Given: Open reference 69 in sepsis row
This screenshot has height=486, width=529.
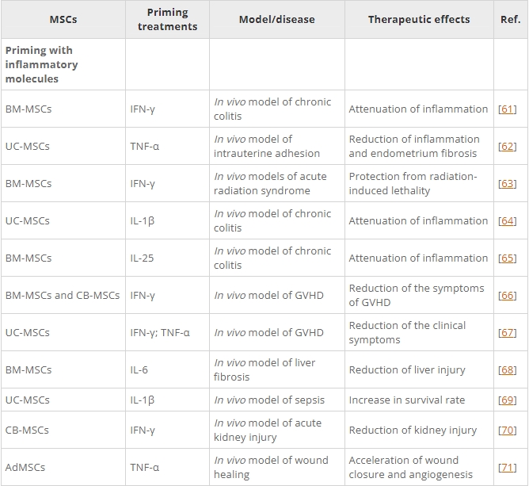Looking at the screenshot, I should click(x=507, y=400).
